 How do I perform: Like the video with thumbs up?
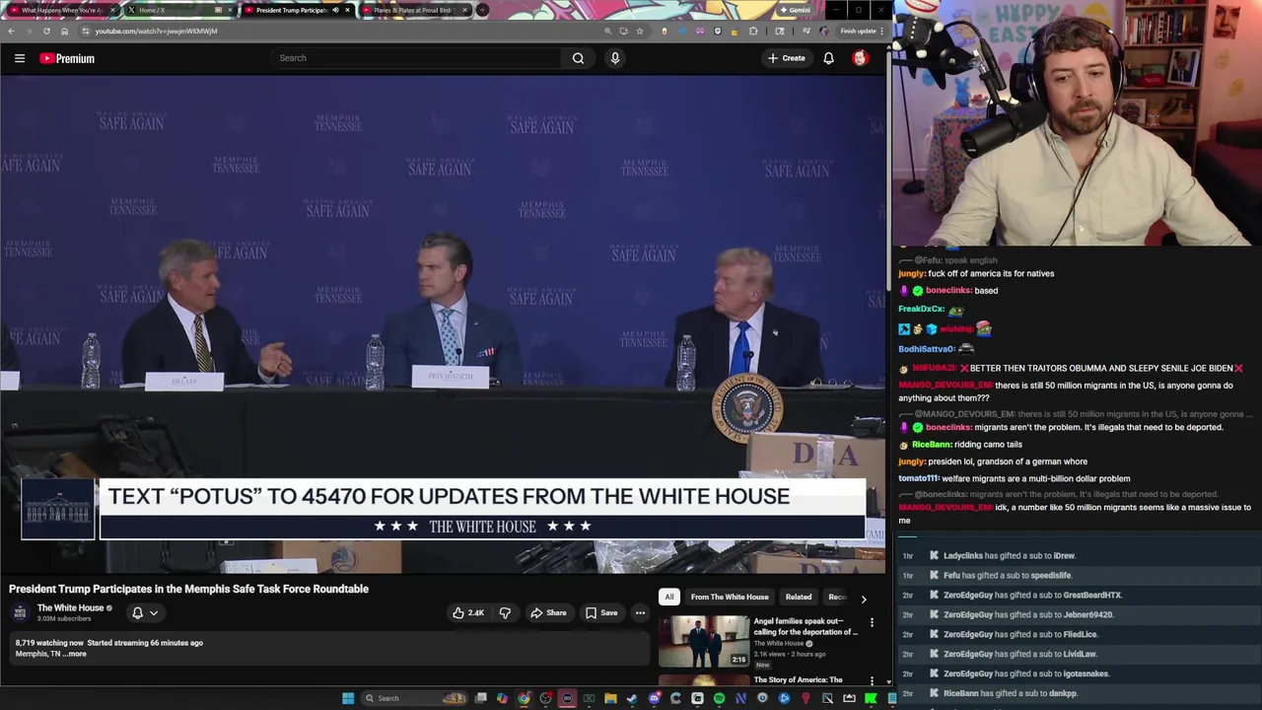tap(468, 613)
